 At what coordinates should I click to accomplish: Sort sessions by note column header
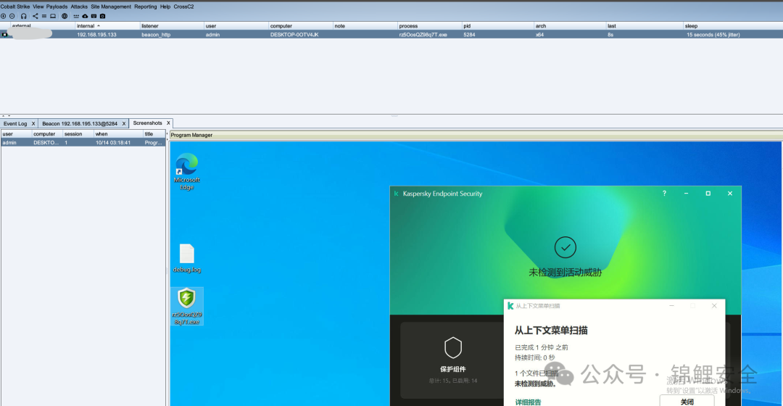365,26
